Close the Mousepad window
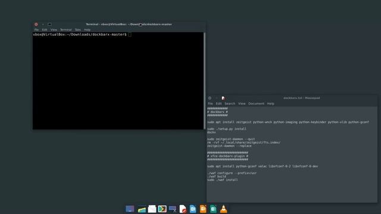Viewport: 381px width, 214px height. coord(210,98)
